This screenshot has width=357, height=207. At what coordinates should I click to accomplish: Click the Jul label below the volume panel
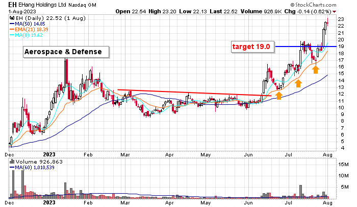289,203
